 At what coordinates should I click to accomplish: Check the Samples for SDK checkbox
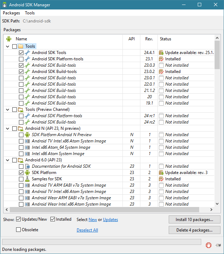click(21, 179)
